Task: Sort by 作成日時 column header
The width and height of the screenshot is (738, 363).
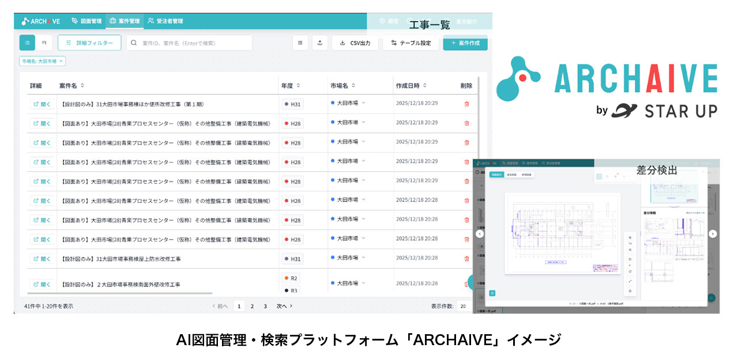Action: pyautogui.click(x=424, y=86)
